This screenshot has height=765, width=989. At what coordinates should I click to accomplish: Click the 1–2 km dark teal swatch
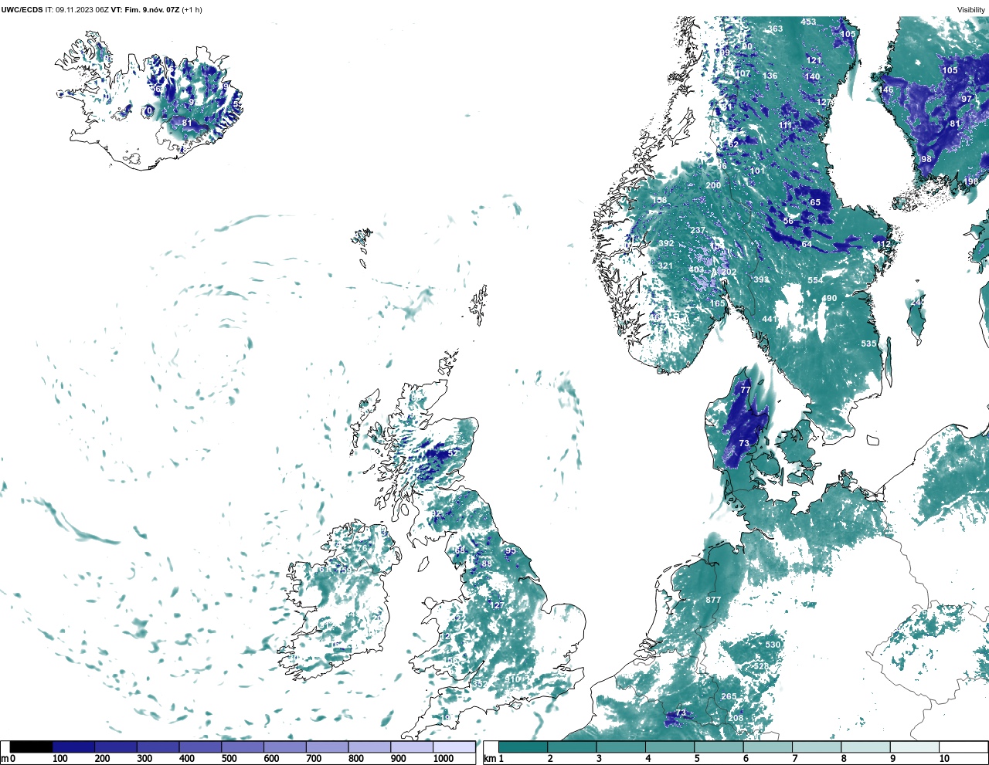(x=523, y=747)
